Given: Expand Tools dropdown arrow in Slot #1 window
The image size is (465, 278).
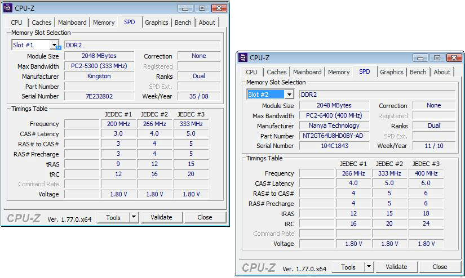Looking at the screenshot, I should pos(134,217).
